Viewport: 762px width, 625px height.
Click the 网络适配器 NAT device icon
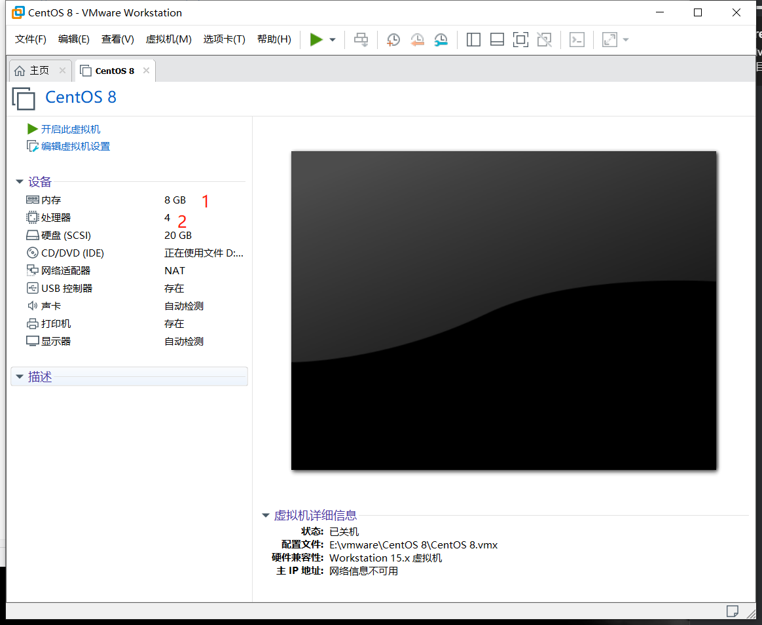point(32,270)
